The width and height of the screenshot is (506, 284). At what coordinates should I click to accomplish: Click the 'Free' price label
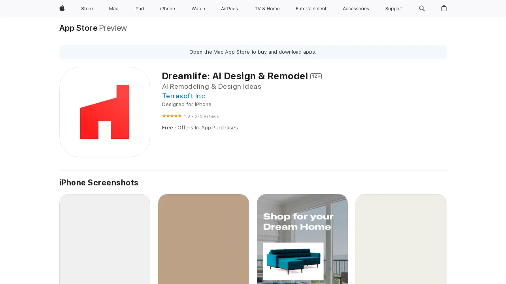[168, 128]
